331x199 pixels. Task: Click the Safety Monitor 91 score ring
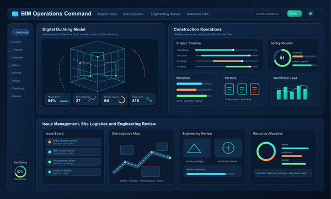coord(282,58)
